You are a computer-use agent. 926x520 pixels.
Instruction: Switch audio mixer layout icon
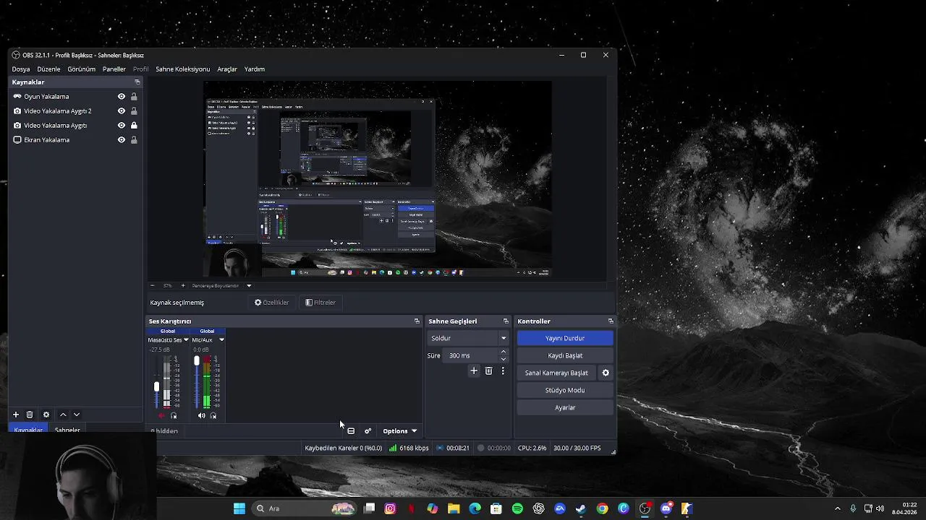pyautogui.click(x=351, y=431)
